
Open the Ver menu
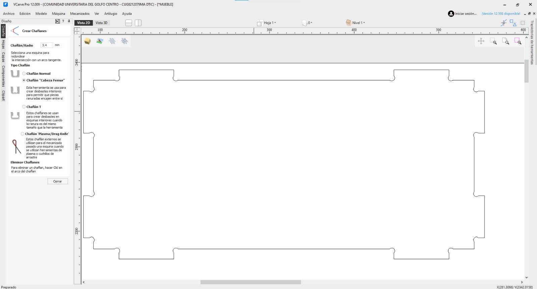click(97, 14)
